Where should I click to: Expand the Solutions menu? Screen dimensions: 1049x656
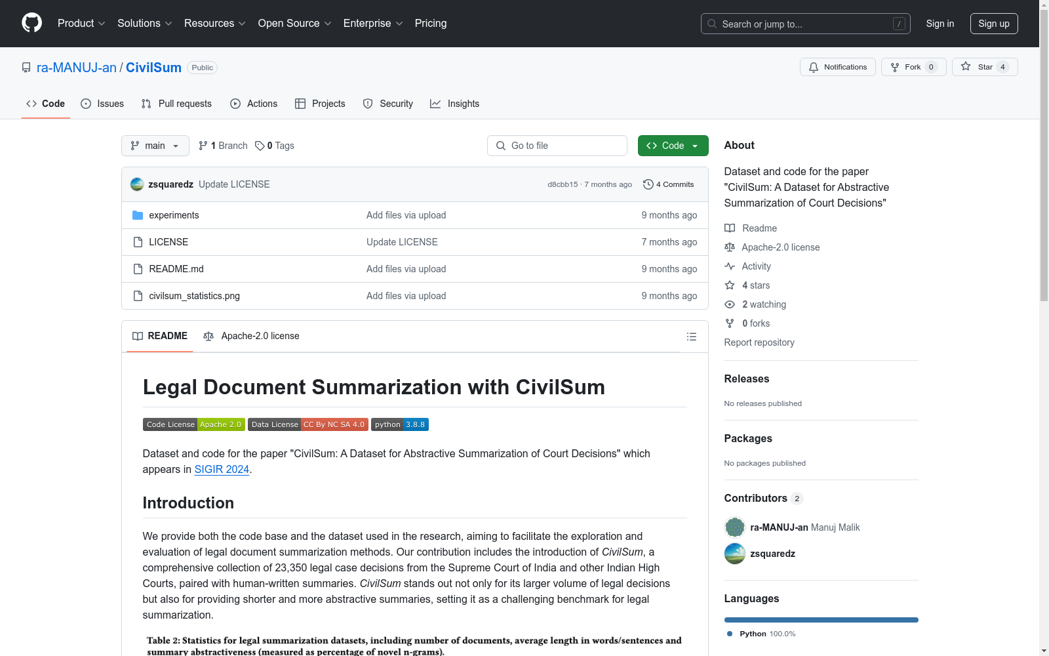[x=145, y=24]
